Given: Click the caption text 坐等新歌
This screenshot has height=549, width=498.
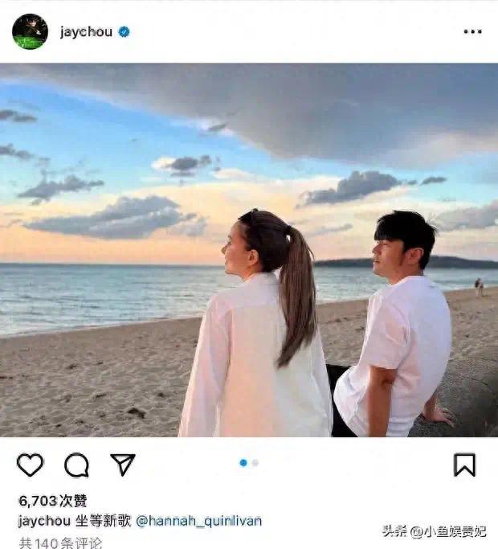Looking at the screenshot, I should 104,521.
